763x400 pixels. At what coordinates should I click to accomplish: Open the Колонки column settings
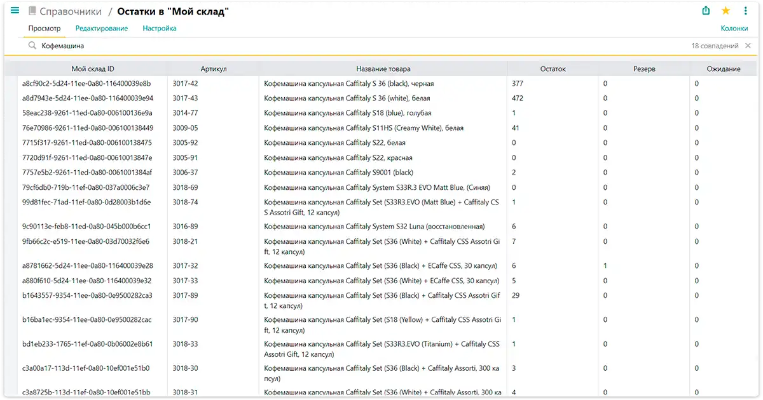734,29
